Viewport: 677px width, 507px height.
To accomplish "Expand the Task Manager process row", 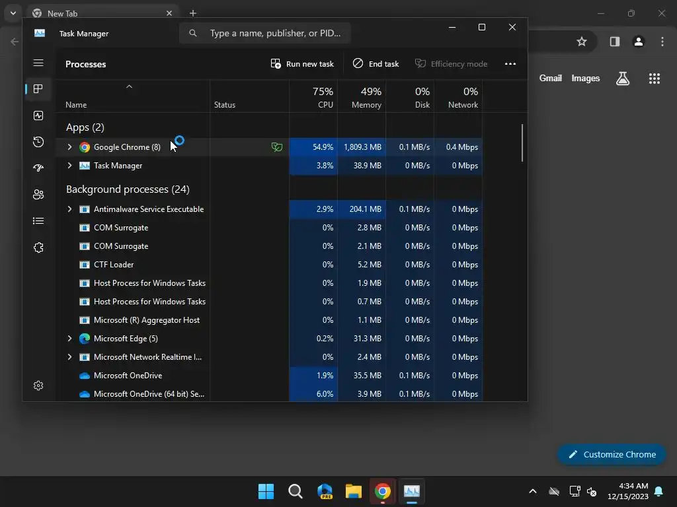I will (x=69, y=166).
